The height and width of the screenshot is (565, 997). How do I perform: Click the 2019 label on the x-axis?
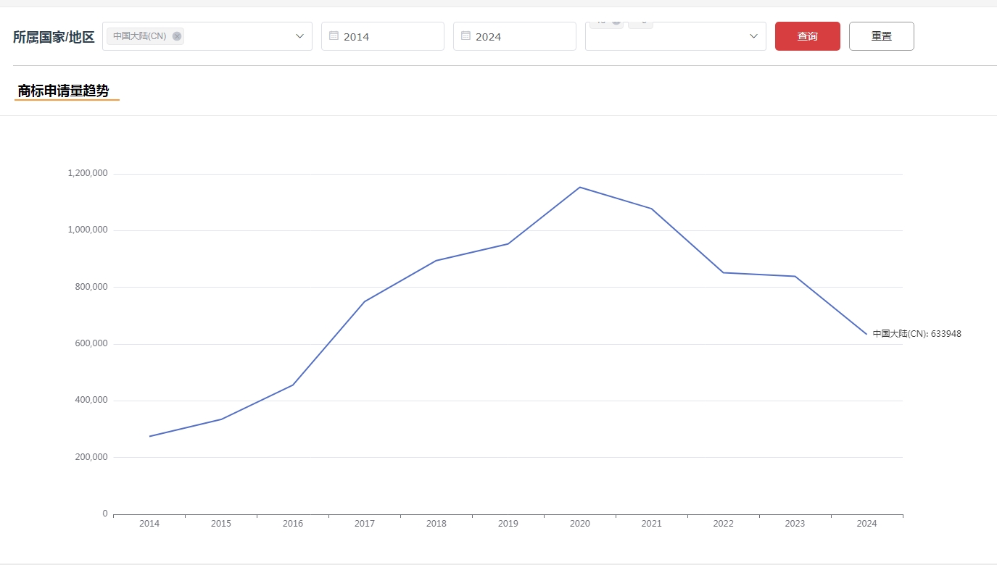tap(508, 524)
